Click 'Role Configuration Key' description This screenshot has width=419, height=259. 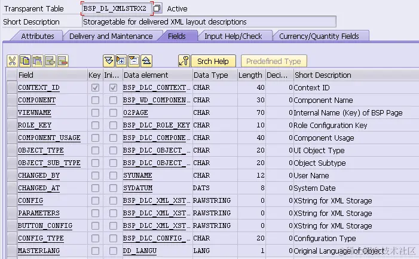(x=331, y=126)
